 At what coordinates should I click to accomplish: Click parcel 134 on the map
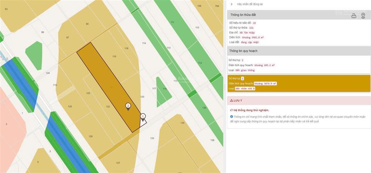pos(182,123)
